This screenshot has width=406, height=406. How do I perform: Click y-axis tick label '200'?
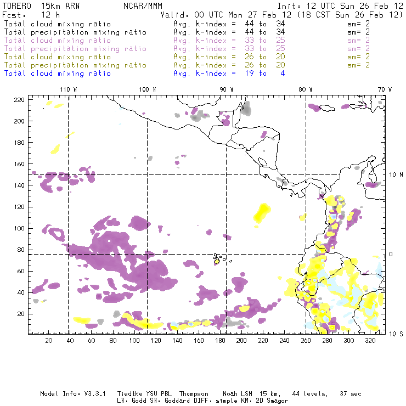tap(19, 121)
